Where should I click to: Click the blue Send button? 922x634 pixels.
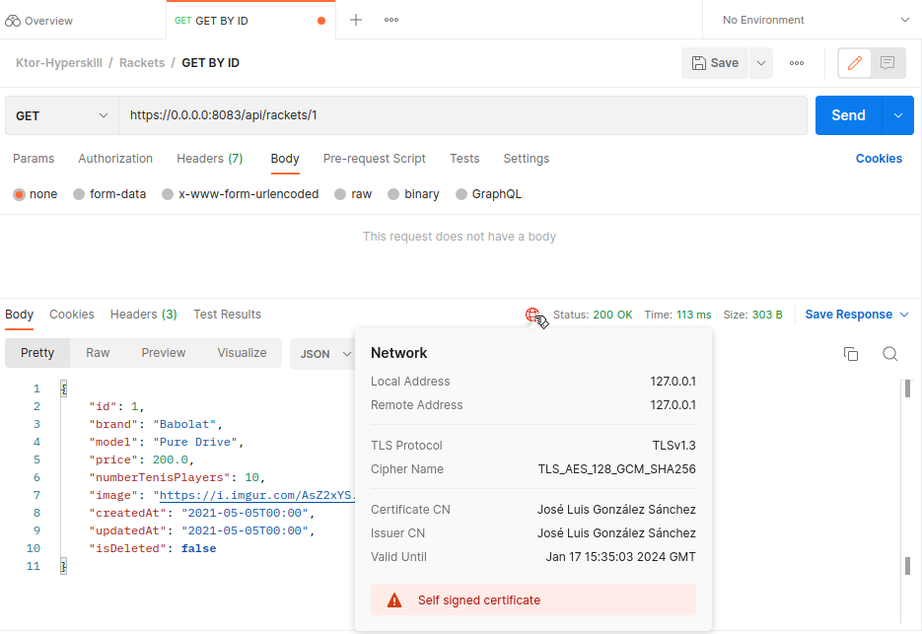click(x=848, y=115)
